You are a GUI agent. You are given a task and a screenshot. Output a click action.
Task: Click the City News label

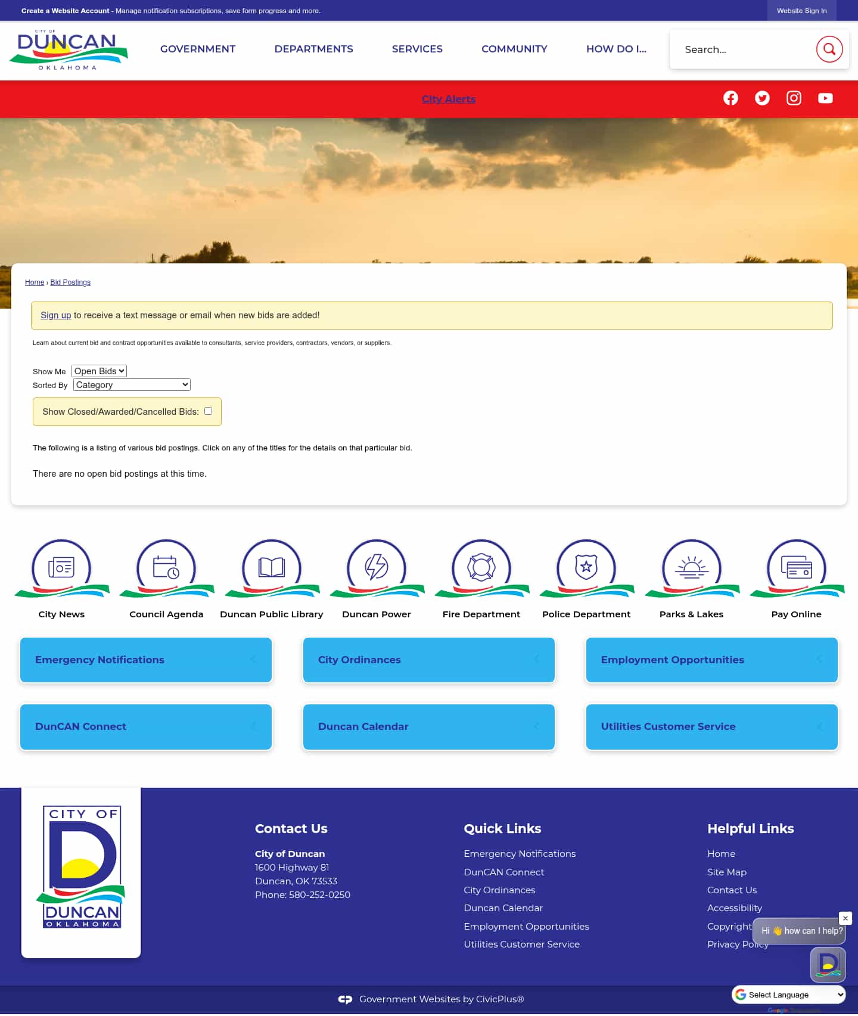[x=61, y=614]
